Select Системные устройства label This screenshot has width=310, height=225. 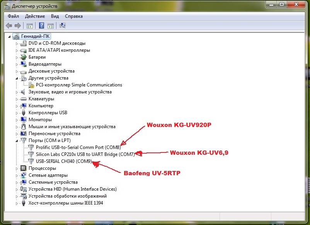[53, 182]
